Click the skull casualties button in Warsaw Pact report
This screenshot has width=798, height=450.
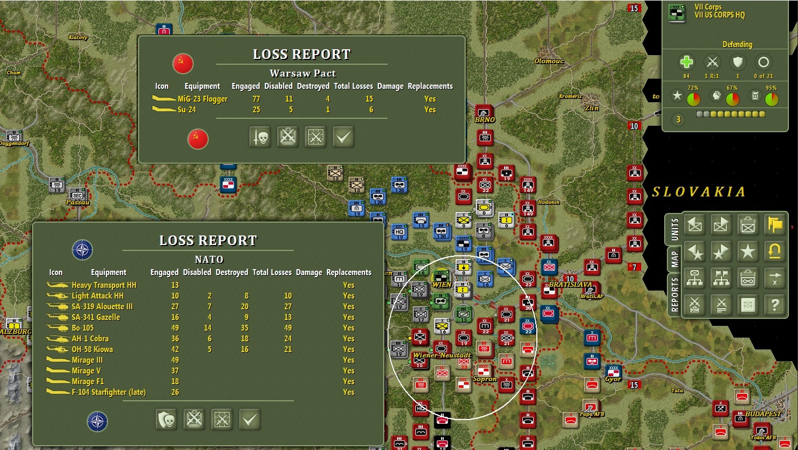pyautogui.click(x=260, y=137)
